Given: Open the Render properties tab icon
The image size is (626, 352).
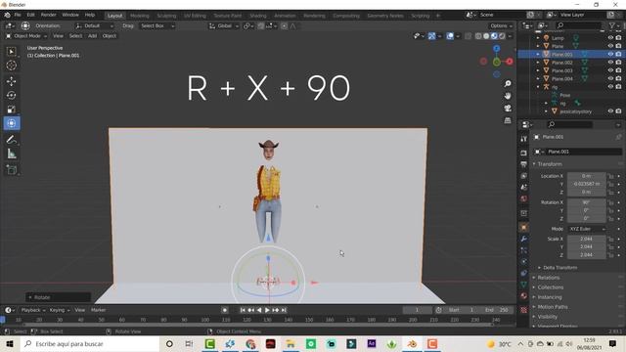Looking at the screenshot, I should (524, 153).
